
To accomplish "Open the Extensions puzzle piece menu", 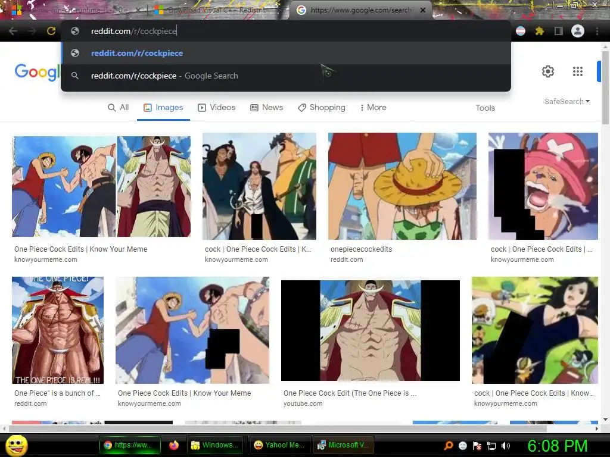I will pos(540,31).
